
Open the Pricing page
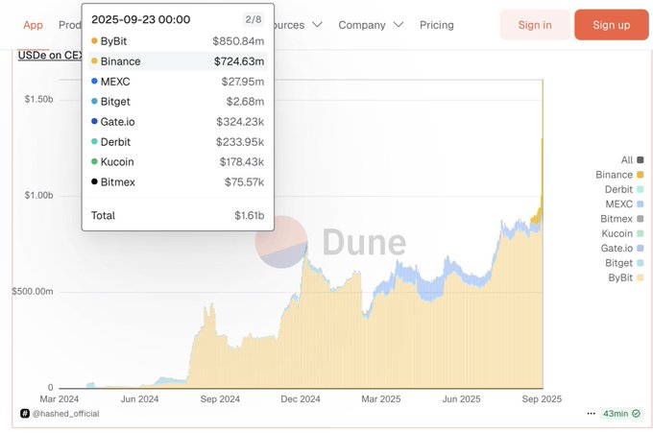click(x=437, y=25)
